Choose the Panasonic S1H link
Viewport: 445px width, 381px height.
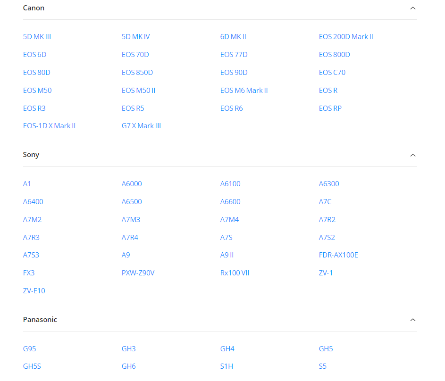(x=227, y=366)
